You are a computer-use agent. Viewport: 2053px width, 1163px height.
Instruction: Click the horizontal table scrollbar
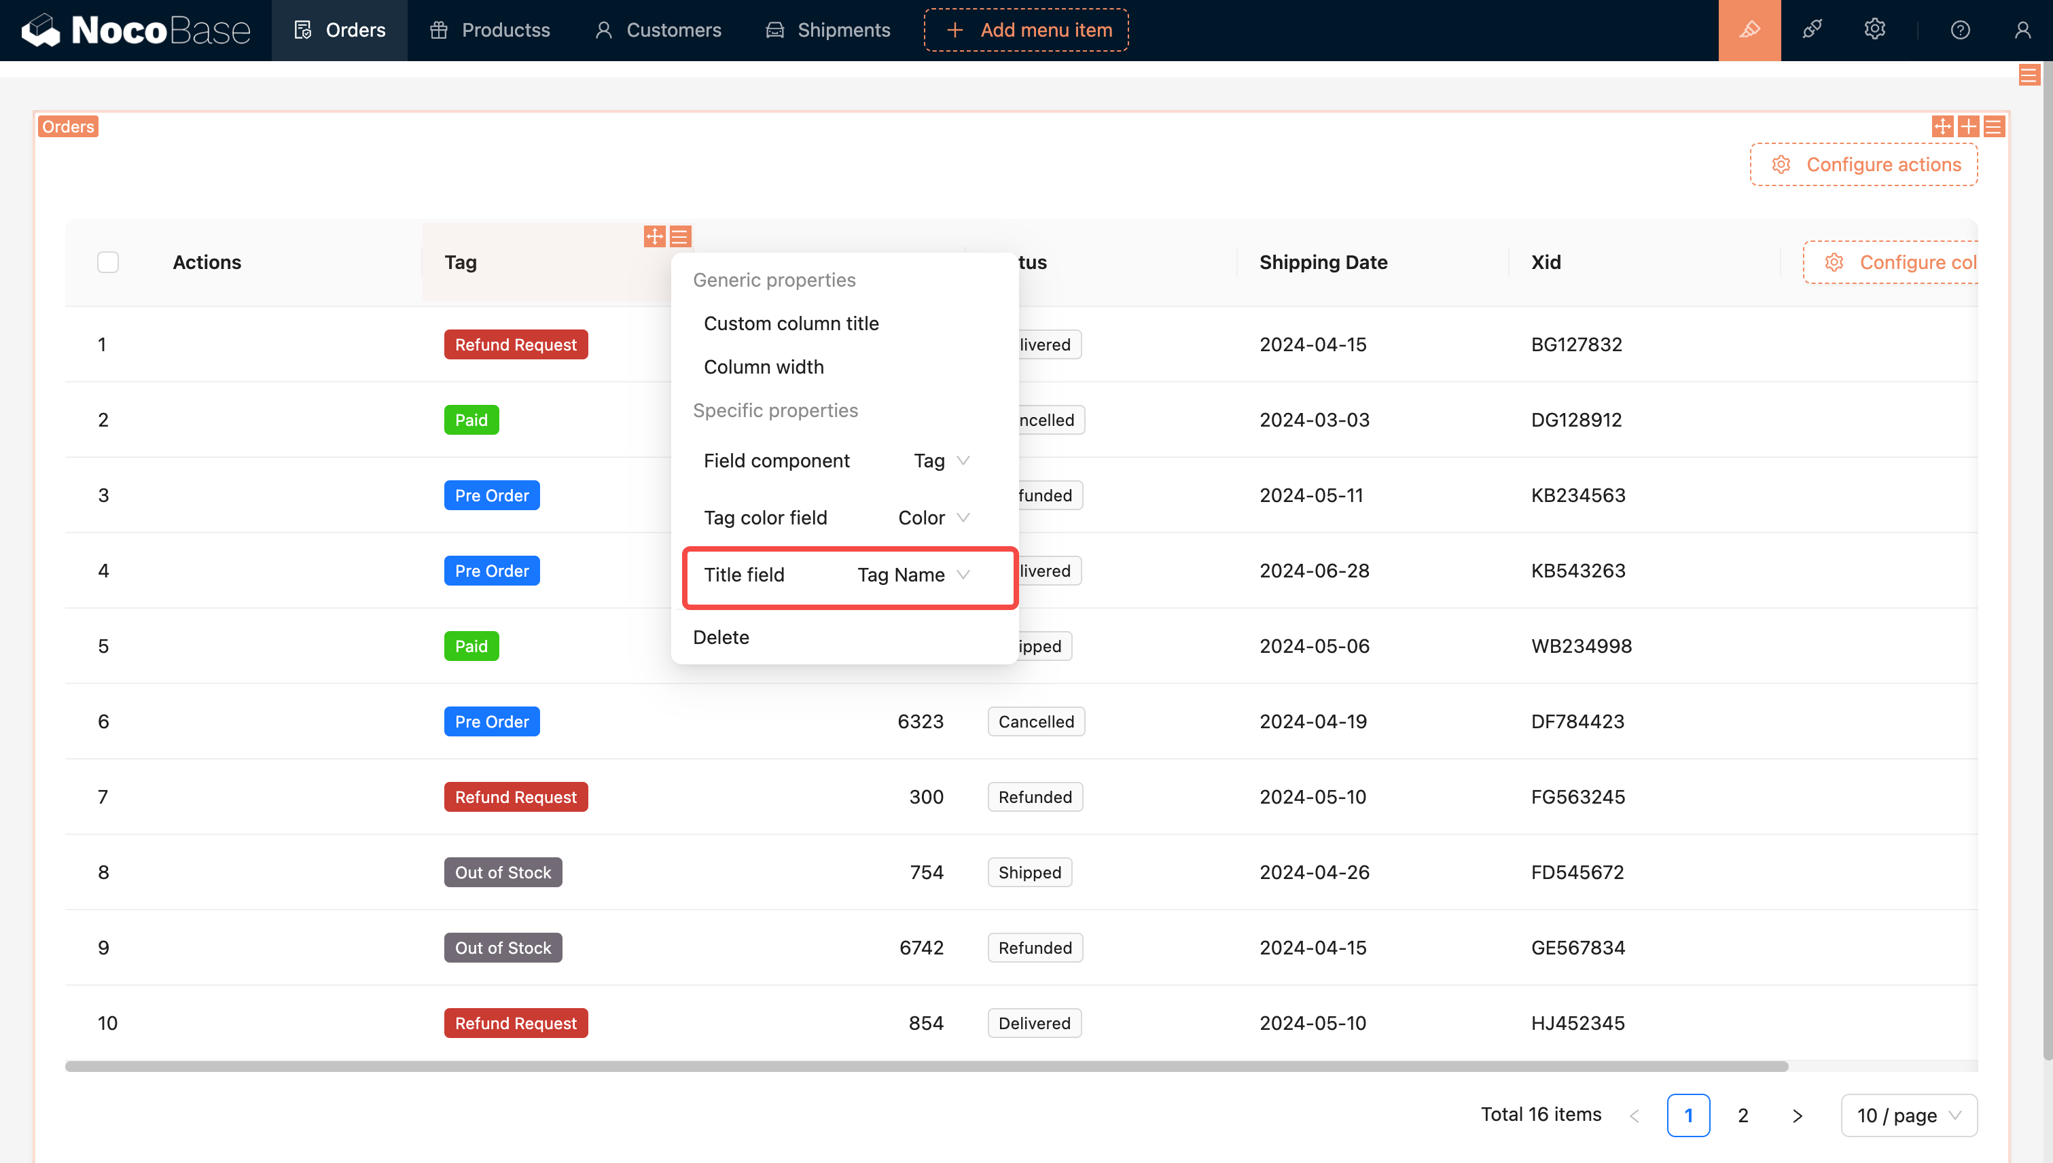(x=927, y=1067)
